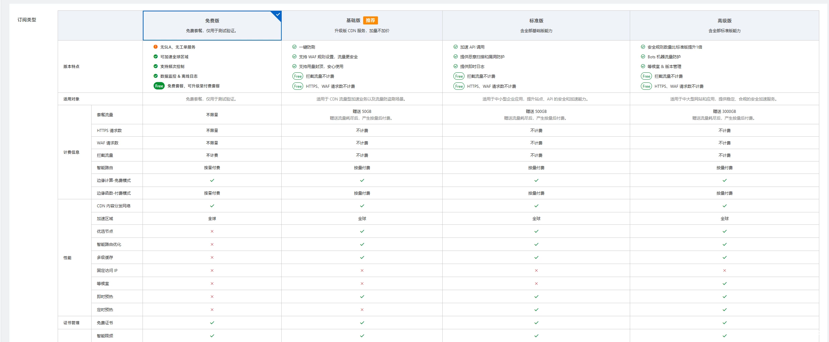Screen dimensions: 829x342
Task: Click the 订阅类型 field label
Action: coord(27,20)
